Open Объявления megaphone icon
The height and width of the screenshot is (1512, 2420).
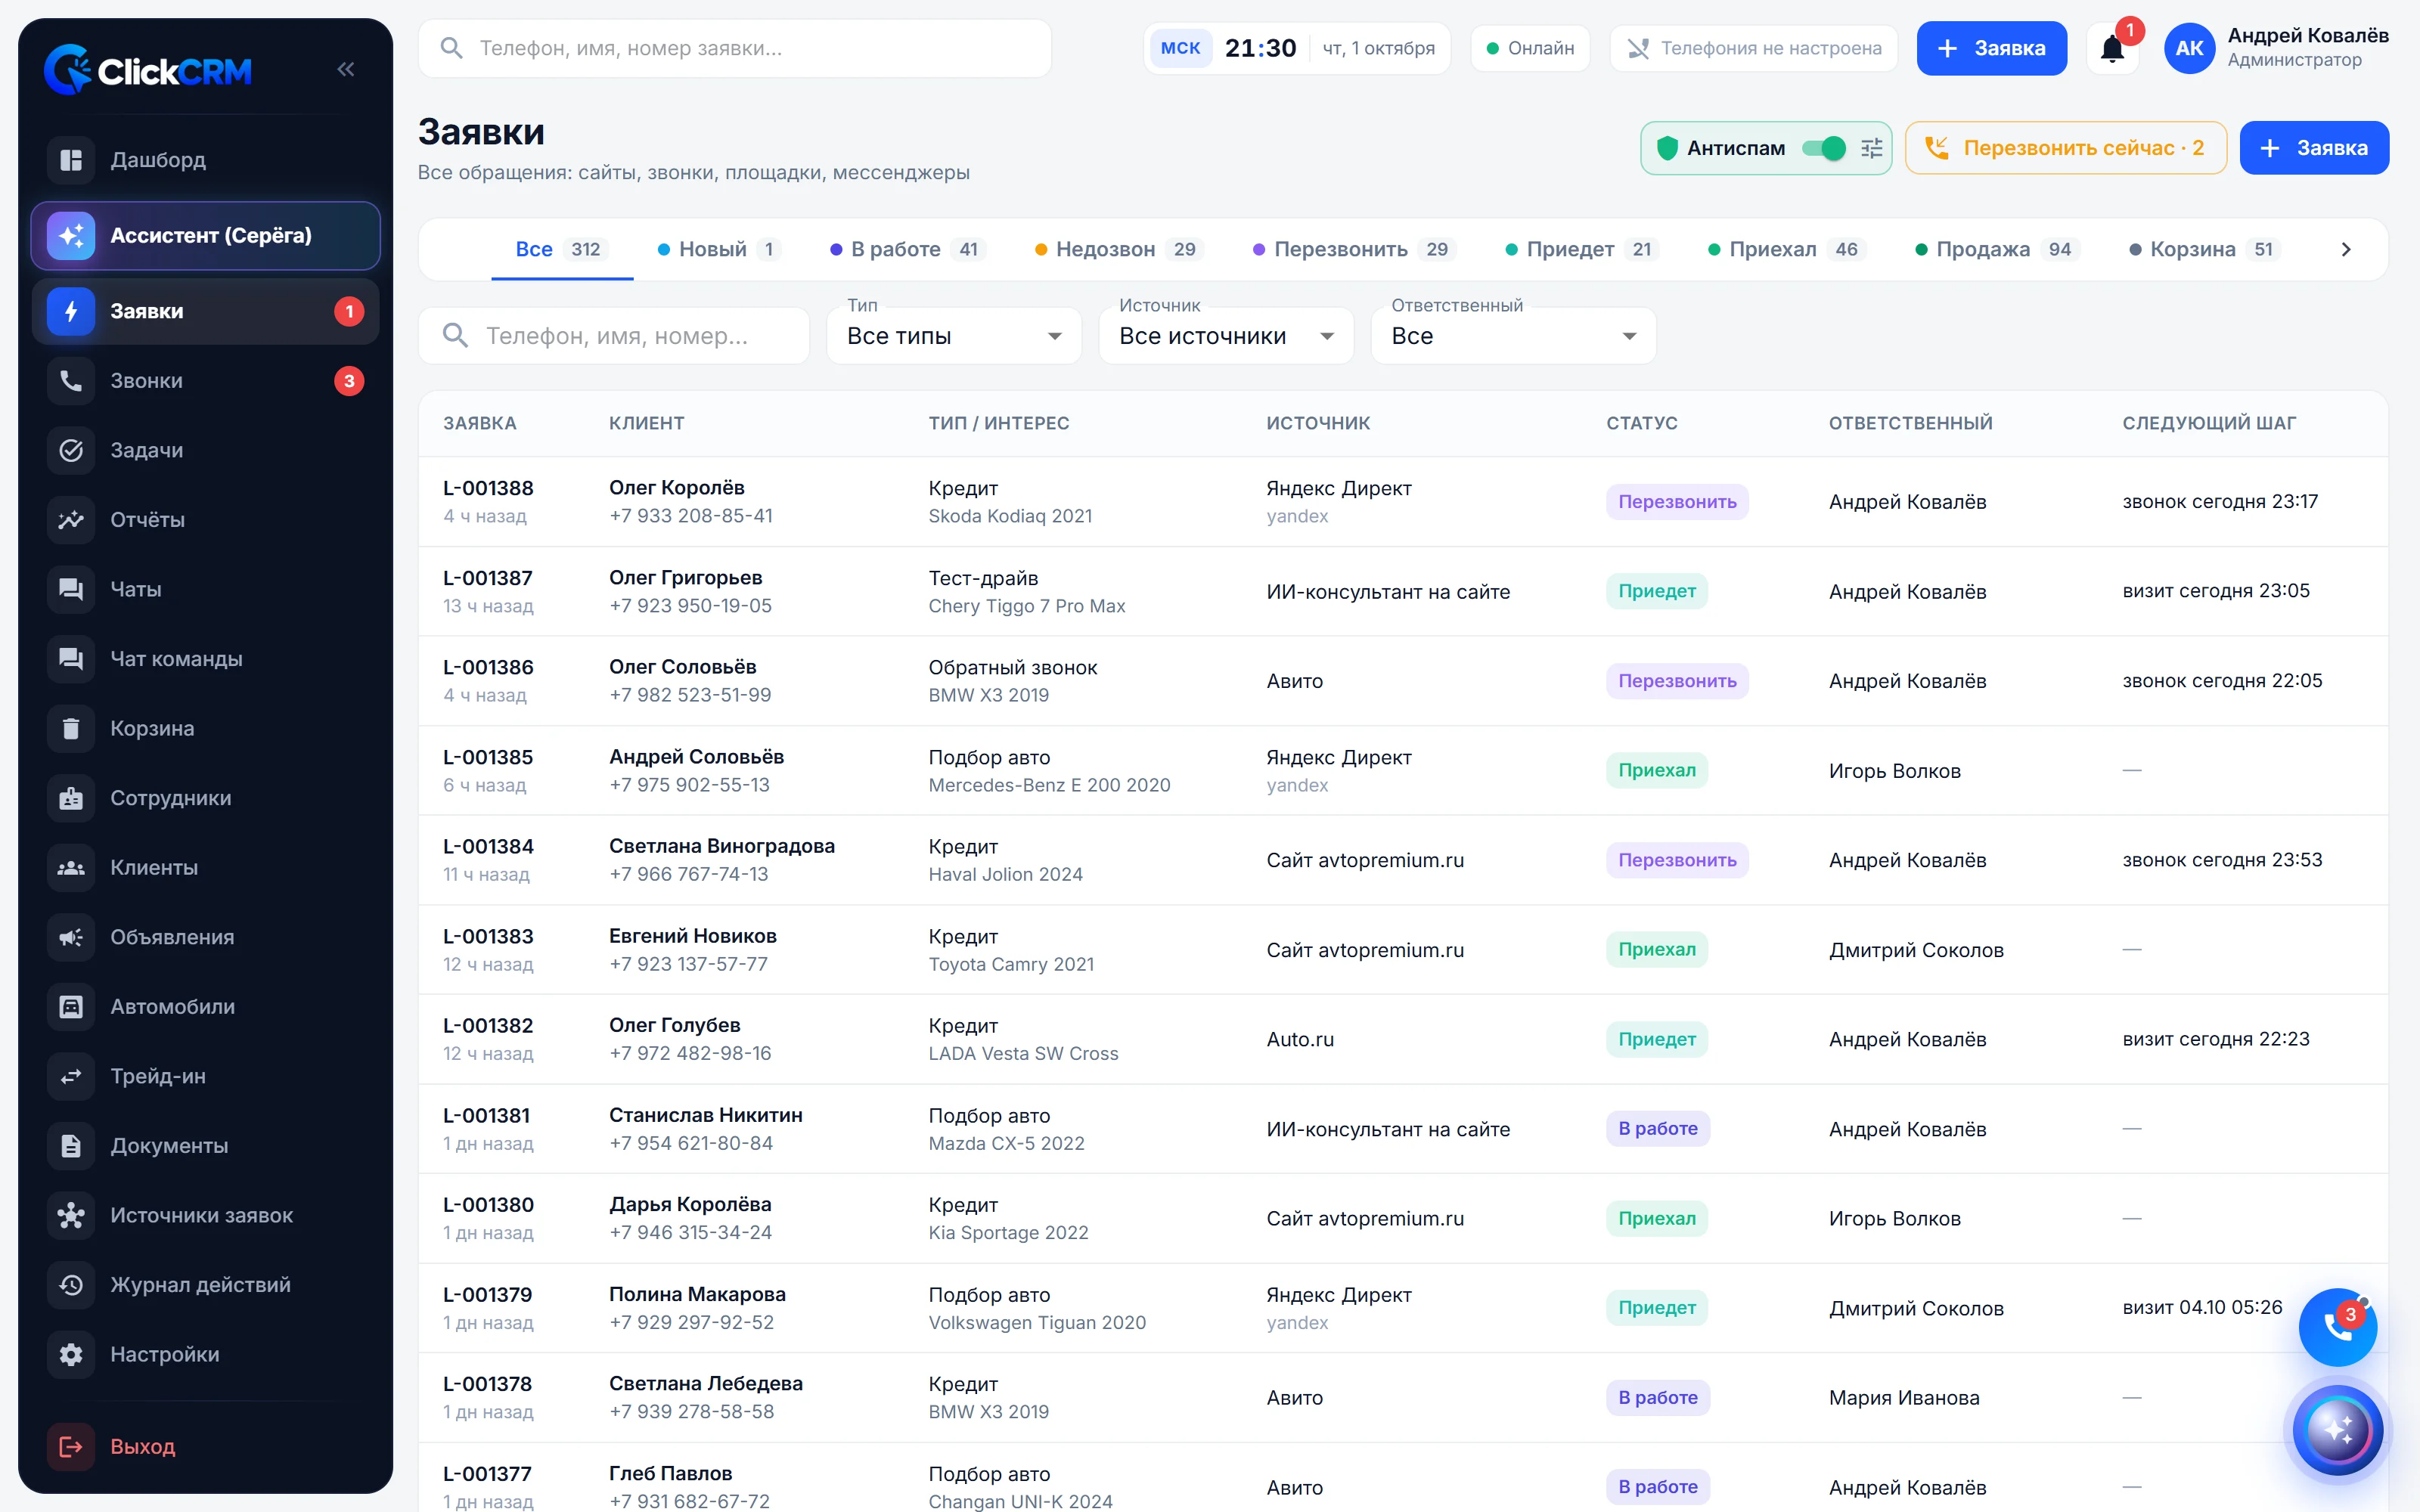click(71, 937)
